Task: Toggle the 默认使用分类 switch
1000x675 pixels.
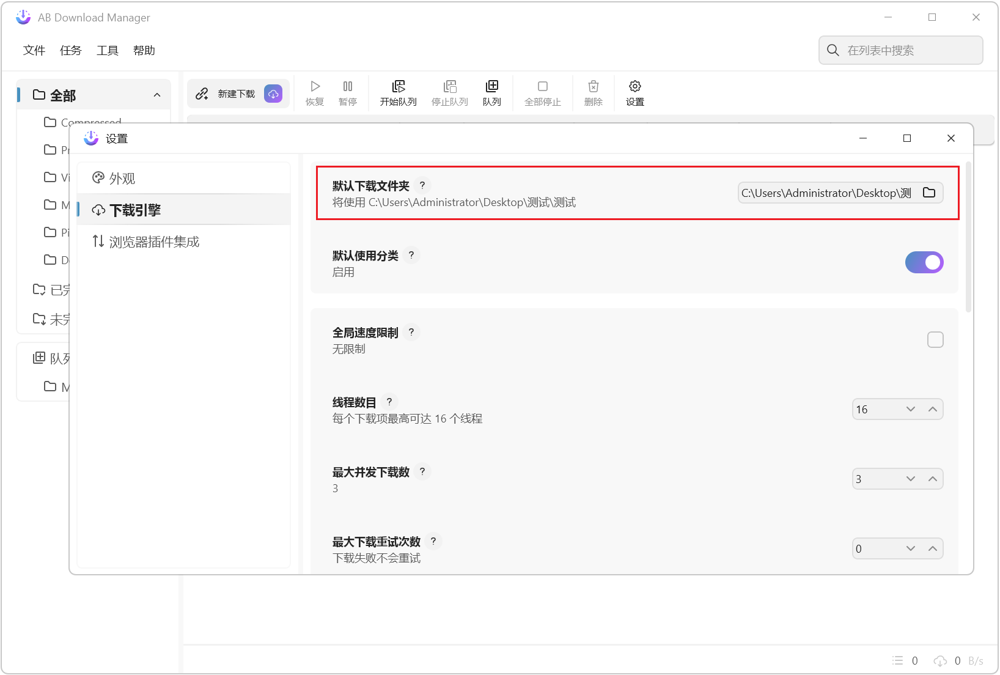Action: click(924, 262)
